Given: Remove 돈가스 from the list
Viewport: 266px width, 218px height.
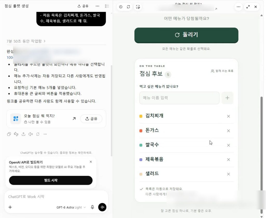Looking at the screenshot, I should coord(229,131).
